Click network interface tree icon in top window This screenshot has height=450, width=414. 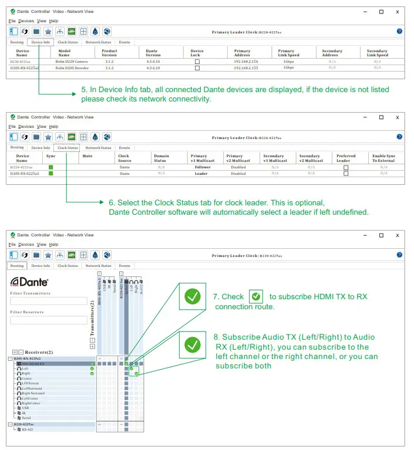pos(60,31)
